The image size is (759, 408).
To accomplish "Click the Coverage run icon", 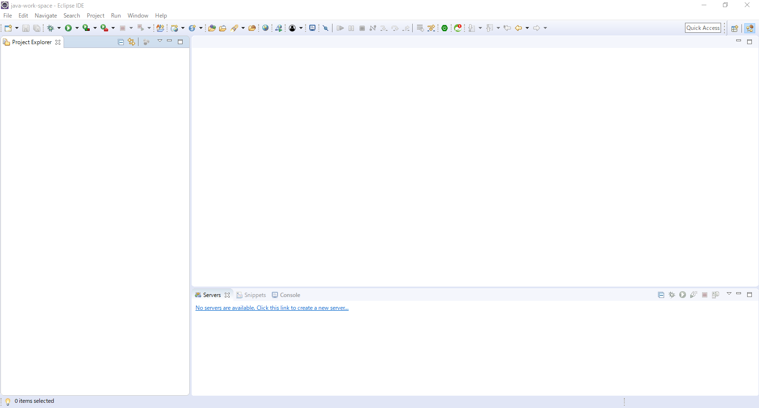I will click(86, 28).
